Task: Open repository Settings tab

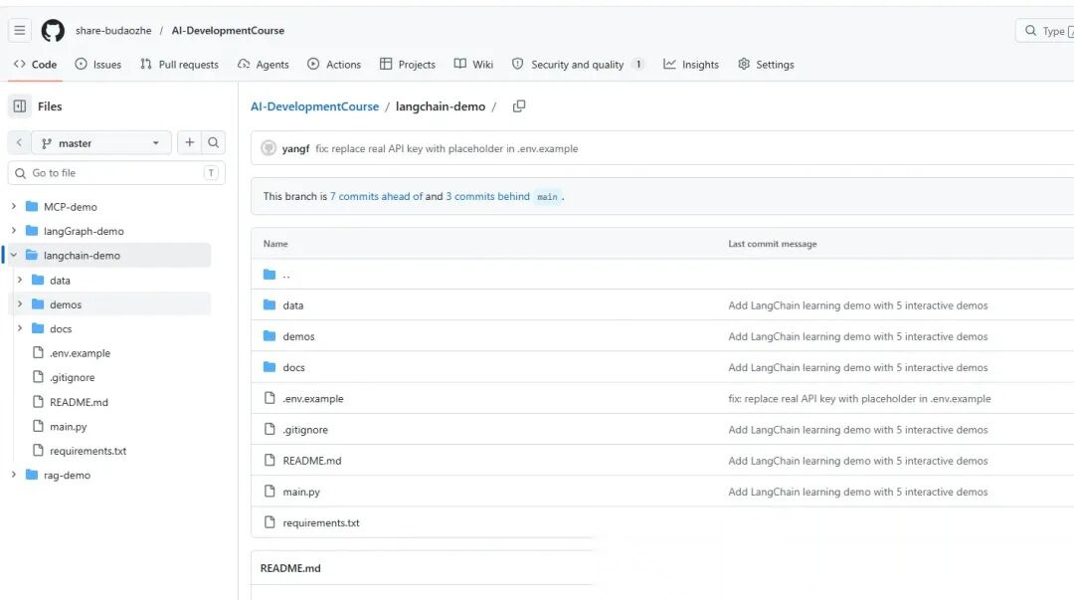Action: pyautogui.click(x=766, y=64)
